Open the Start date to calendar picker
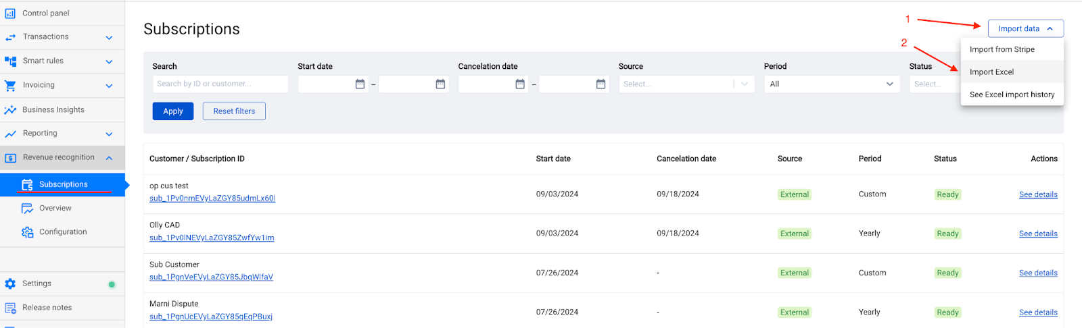The height and width of the screenshot is (328, 1082). [x=440, y=84]
